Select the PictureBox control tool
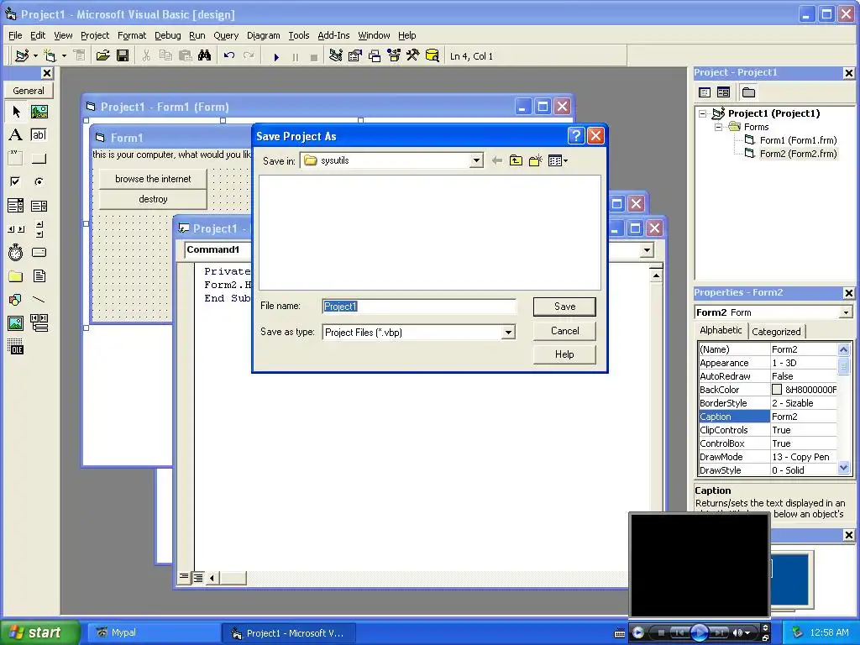Image resolution: width=860 pixels, height=645 pixels. [x=39, y=112]
